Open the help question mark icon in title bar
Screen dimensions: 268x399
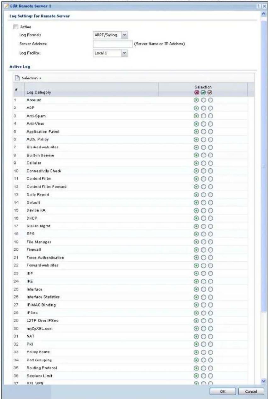260,6
